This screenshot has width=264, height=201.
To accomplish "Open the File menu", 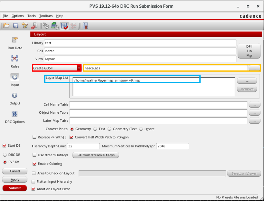I will pos(5,16).
